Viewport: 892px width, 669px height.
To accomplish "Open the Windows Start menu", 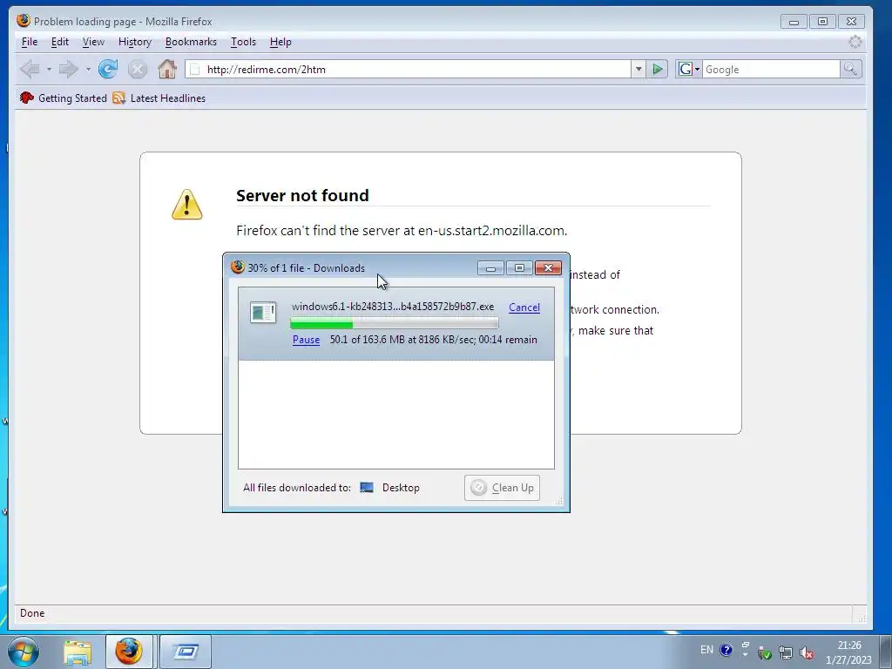I will (24, 652).
